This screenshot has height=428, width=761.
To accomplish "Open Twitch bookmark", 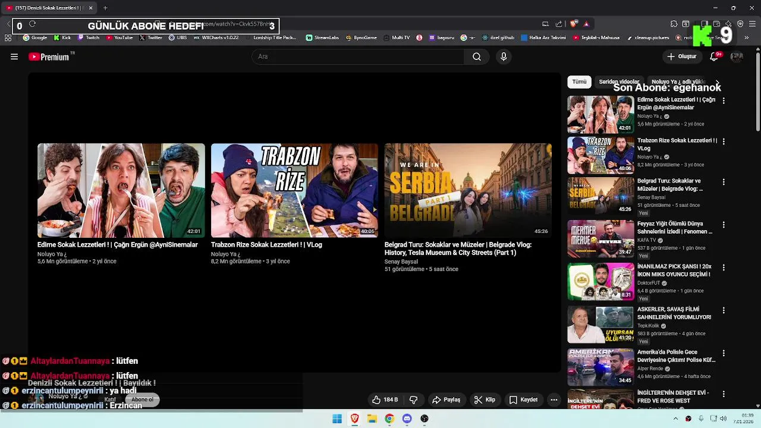I will [x=89, y=37].
